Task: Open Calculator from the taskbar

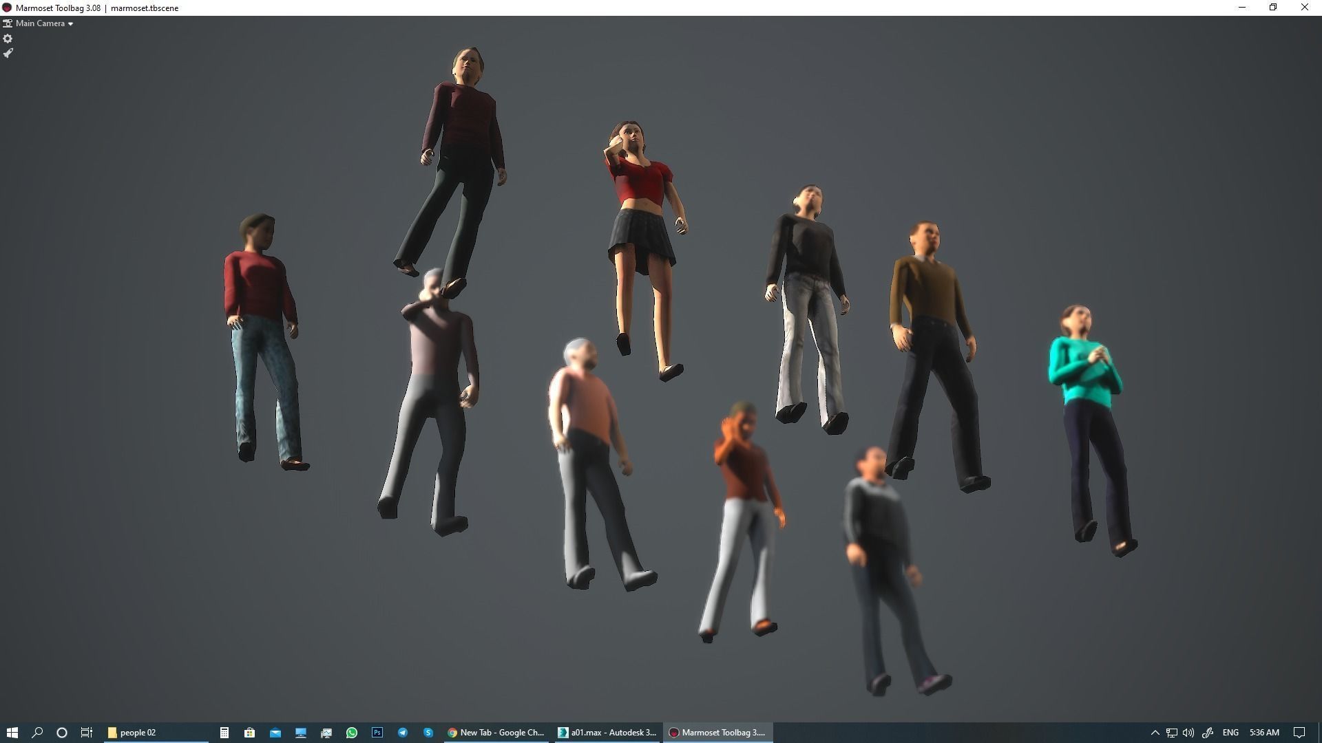Action: click(x=224, y=733)
